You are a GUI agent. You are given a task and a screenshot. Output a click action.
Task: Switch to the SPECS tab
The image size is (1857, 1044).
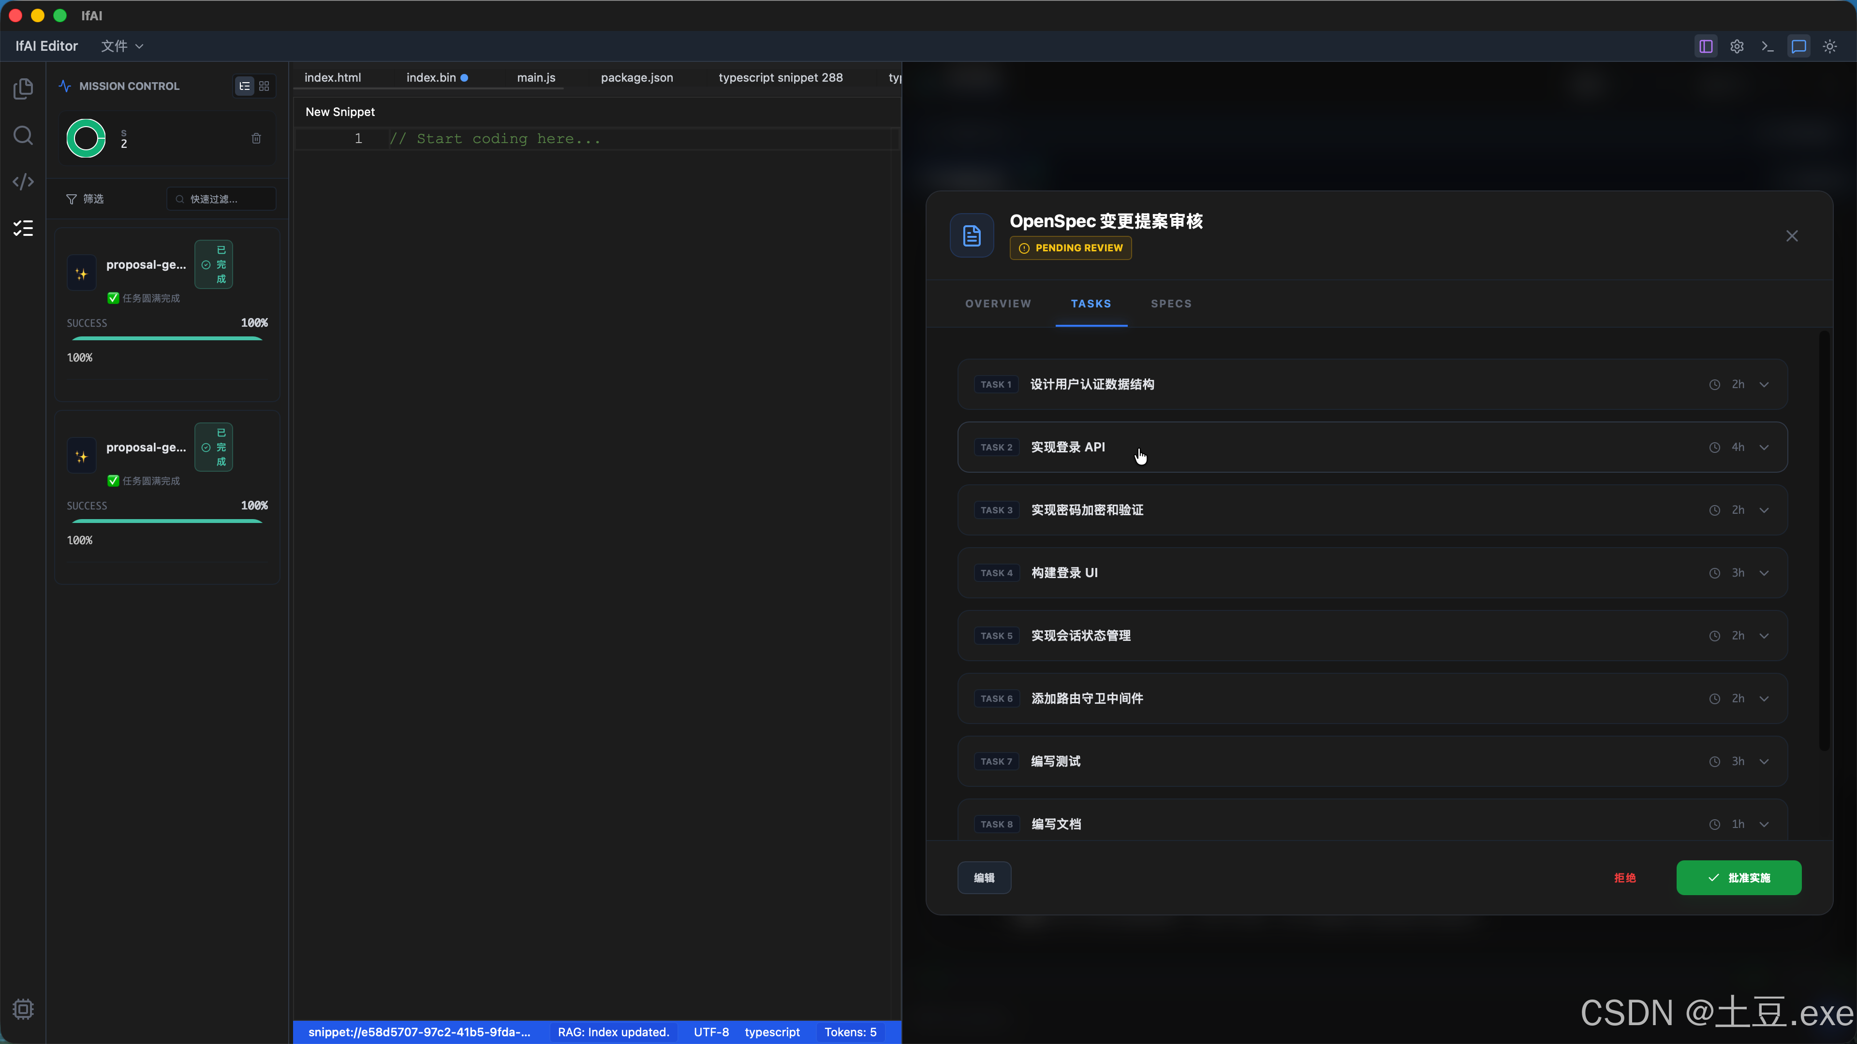(x=1171, y=304)
